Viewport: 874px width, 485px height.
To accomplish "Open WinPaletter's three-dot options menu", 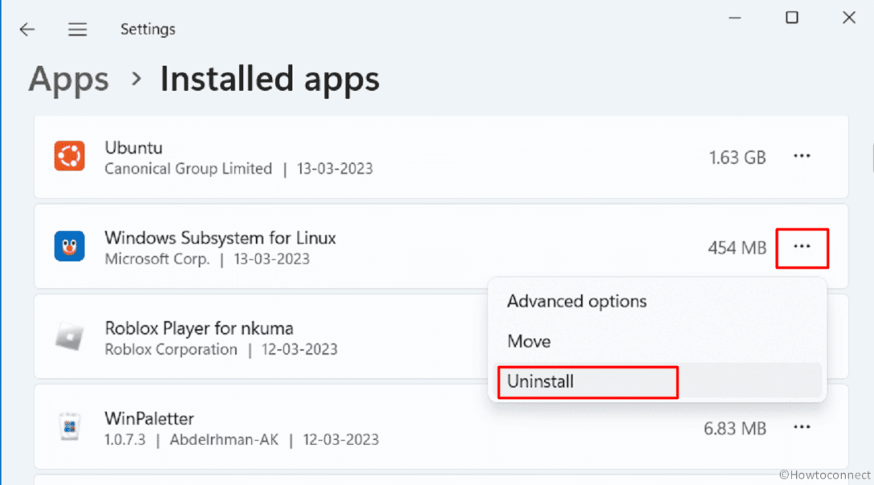I will (x=802, y=428).
